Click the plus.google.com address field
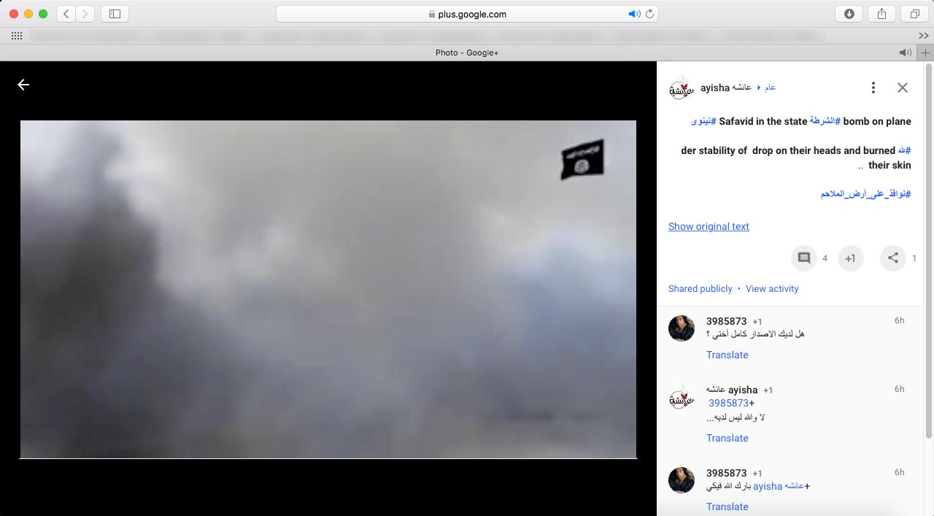The image size is (934, 516). point(467,14)
